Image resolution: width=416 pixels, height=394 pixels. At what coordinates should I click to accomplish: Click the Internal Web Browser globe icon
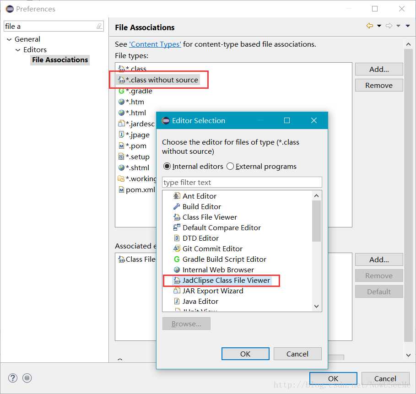(177, 270)
